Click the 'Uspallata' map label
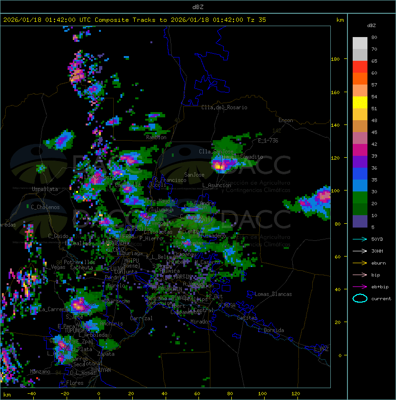This screenshot has width=396, height=400. point(45,189)
